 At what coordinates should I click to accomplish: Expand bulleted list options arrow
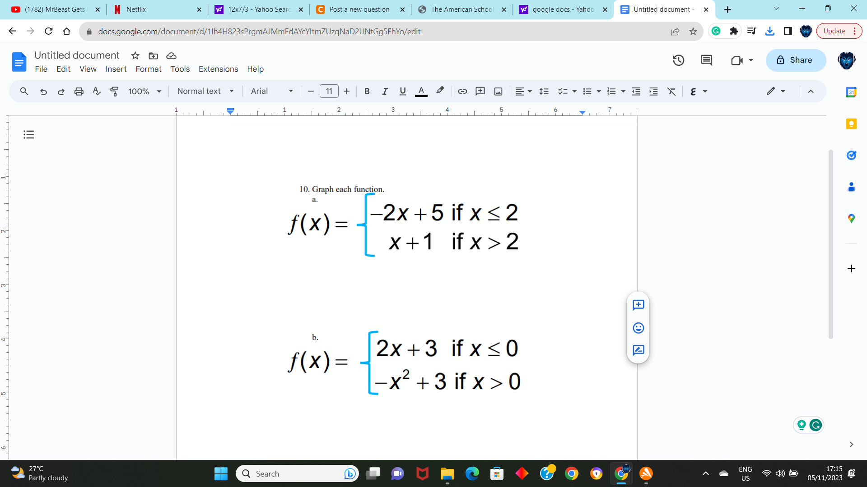[599, 92]
